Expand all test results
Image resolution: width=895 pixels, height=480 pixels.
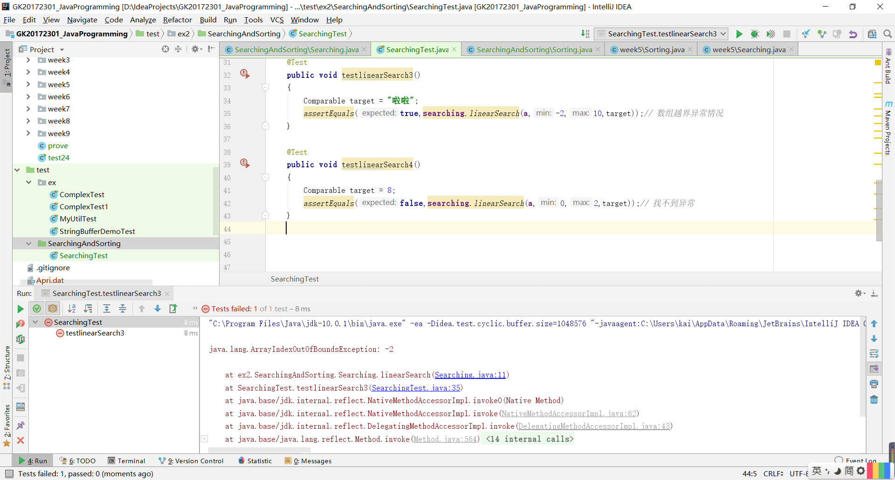[107, 309]
